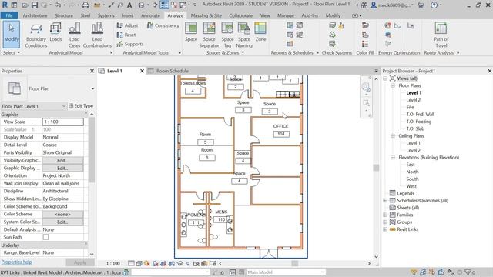Select the Space Separator tool
493x277 pixels.
pos(209,35)
